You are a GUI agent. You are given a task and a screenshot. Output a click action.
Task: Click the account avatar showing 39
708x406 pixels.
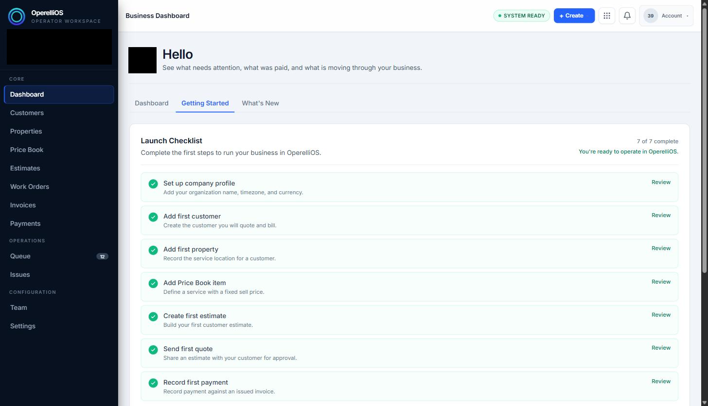[x=651, y=16]
